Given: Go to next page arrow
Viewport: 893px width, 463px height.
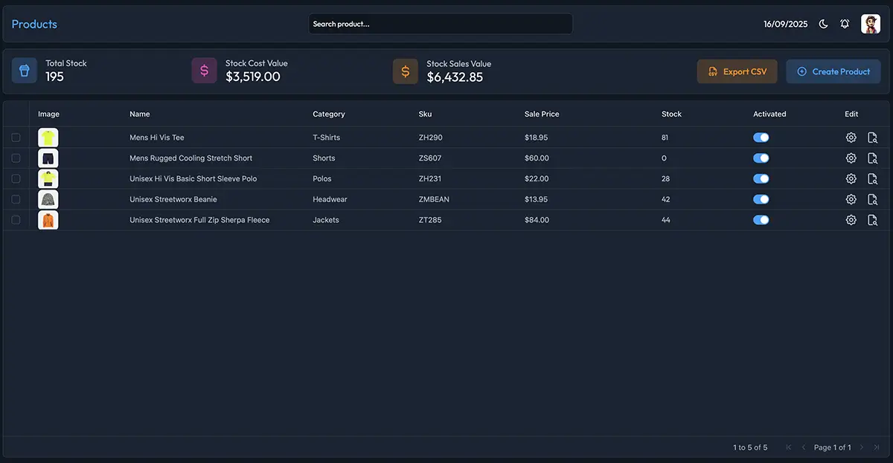Looking at the screenshot, I should pyautogui.click(x=862, y=447).
